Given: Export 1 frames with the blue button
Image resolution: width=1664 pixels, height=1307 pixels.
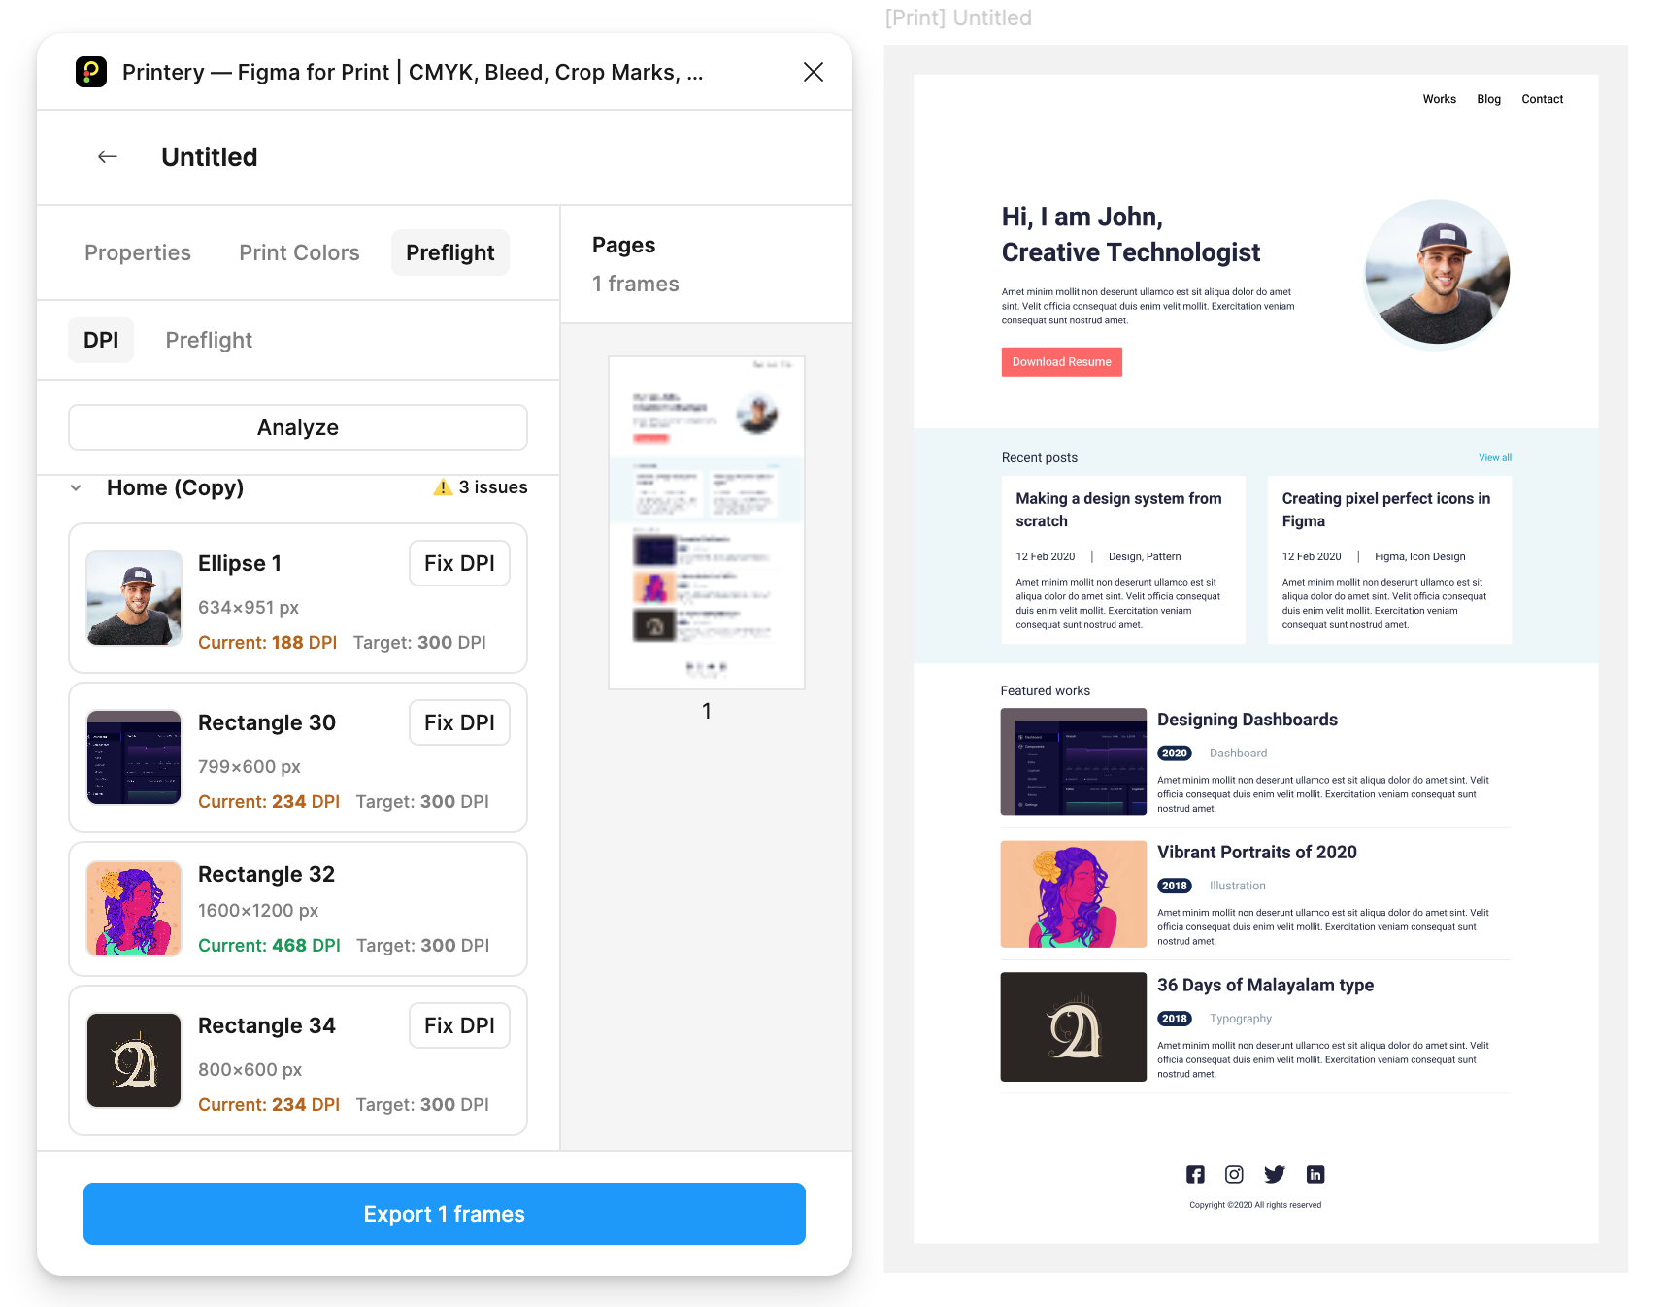Looking at the screenshot, I should [444, 1214].
